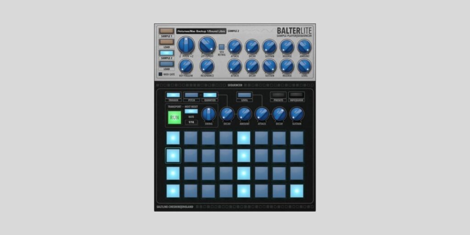Toggle the lit fifth pad in row three
Screen dimensions: 470x235
tap(244, 173)
